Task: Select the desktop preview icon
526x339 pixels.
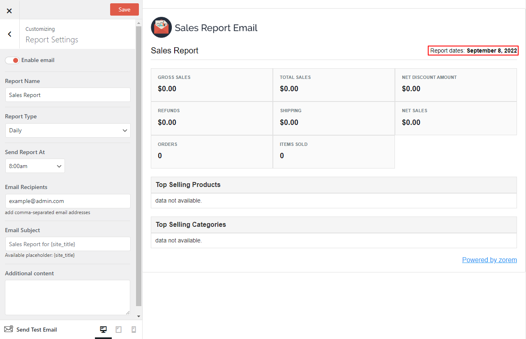Action: coord(103,329)
